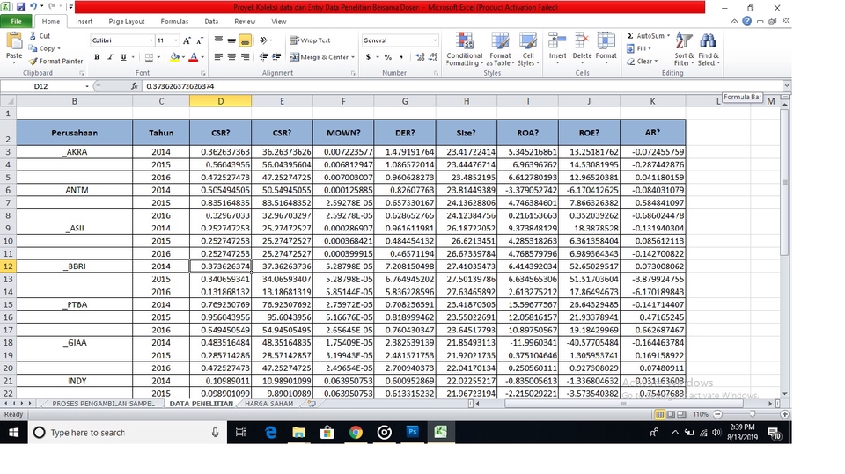Open Chrome from the taskbar
This screenshot has width=845, height=474.
(x=355, y=432)
